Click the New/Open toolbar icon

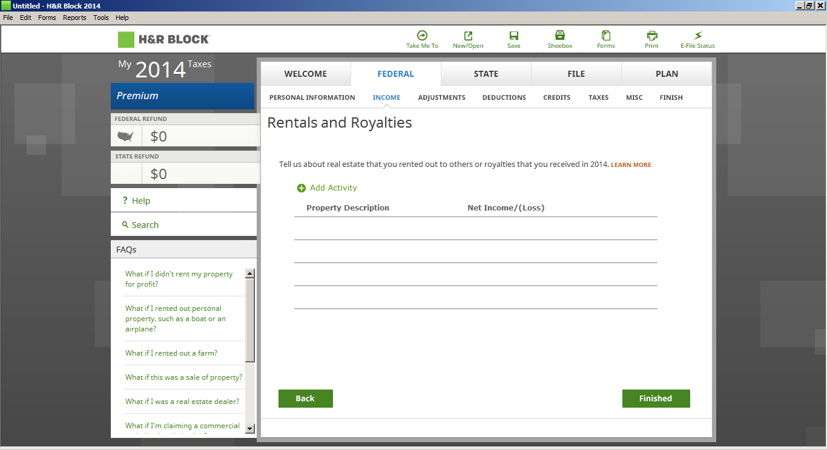click(468, 36)
